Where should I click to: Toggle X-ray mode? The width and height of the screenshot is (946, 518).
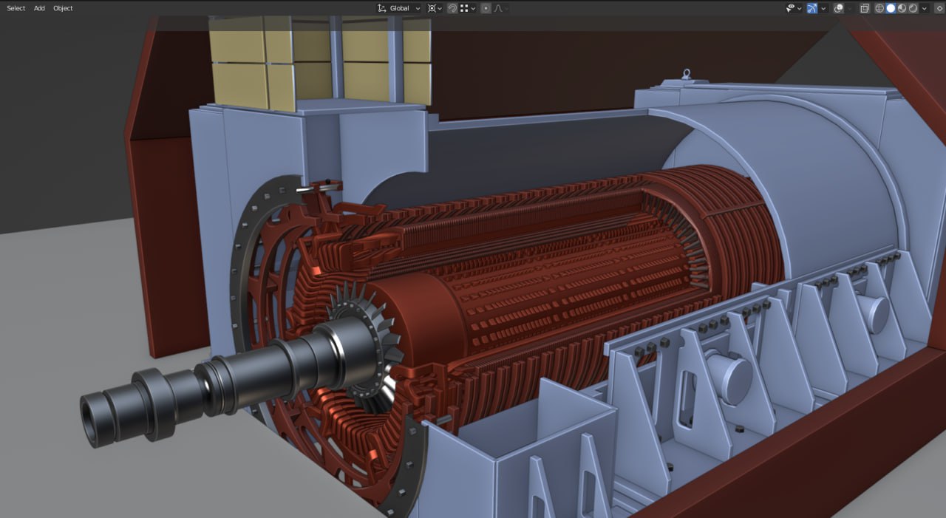tap(864, 8)
